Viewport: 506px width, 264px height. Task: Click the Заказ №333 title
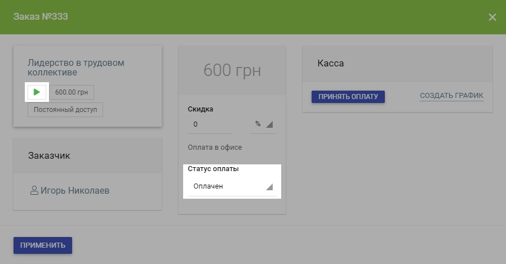[41, 17]
